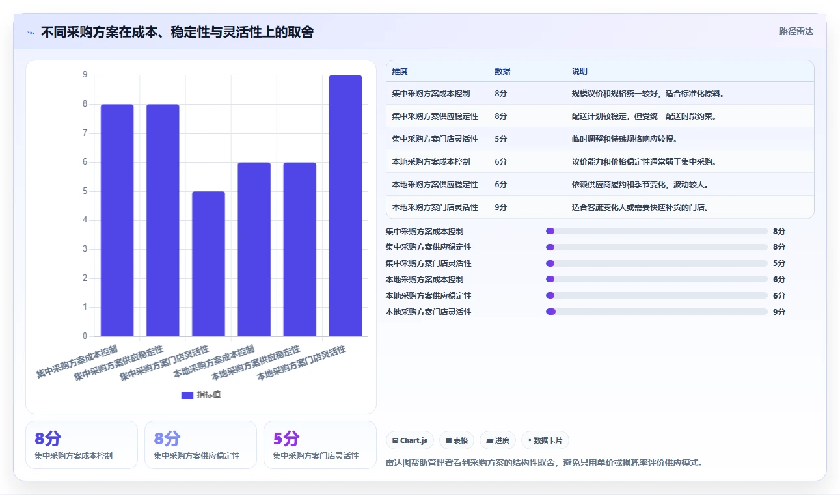The height and width of the screenshot is (495, 840).
Task: Select table row 本地采购方案供应稳定性
Action: point(600,185)
